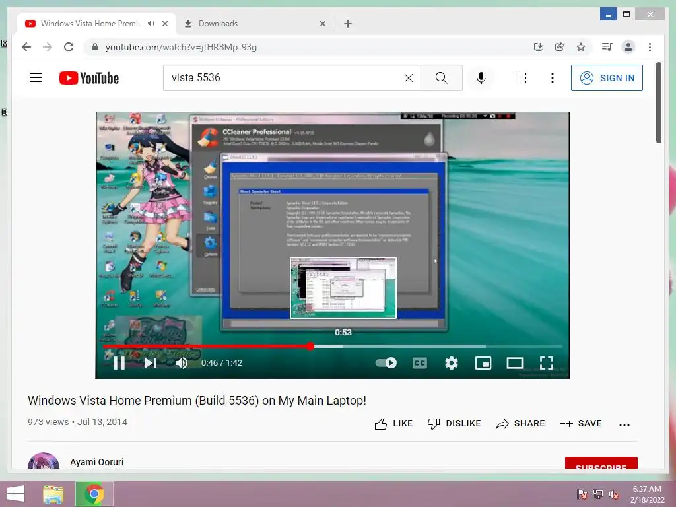Image resolution: width=676 pixels, height=507 pixels.
Task: Toggle the autoplay switch
Action: click(x=386, y=363)
